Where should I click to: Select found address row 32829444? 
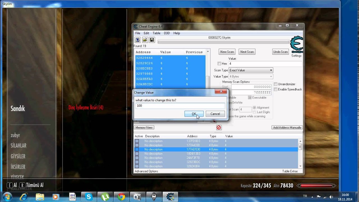170,58
